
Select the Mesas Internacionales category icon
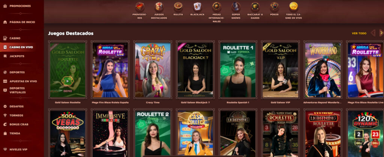(217, 7)
